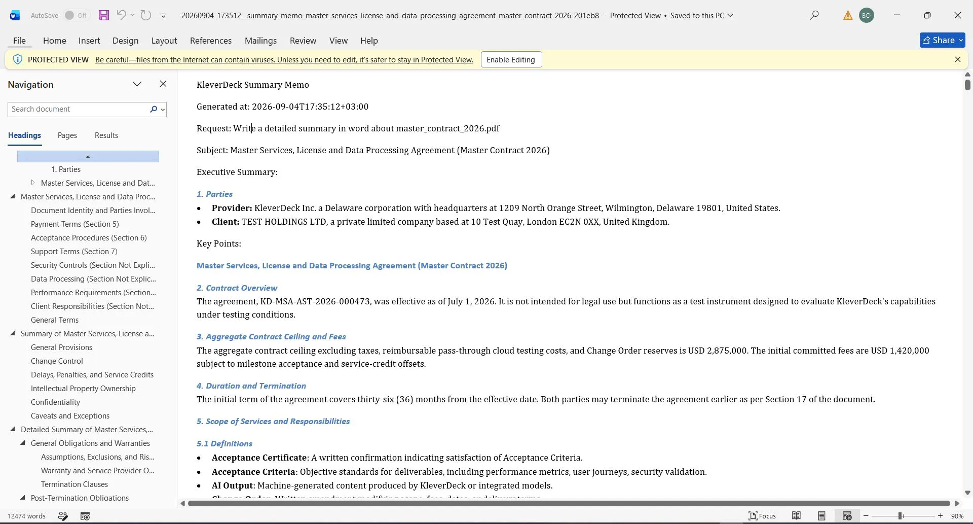Screen dimensions: 973x524
Task: Click the 12474 words count
Action: (x=27, y=516)
